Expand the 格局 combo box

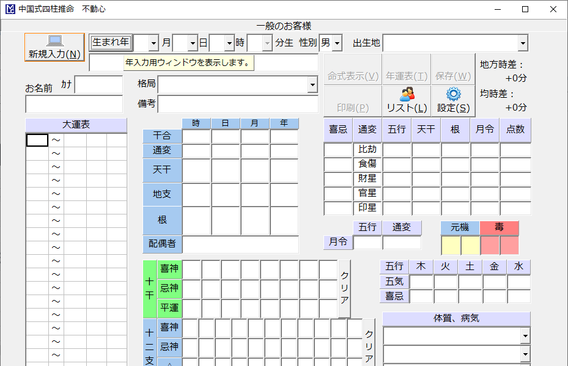click(x=312, y=85)
